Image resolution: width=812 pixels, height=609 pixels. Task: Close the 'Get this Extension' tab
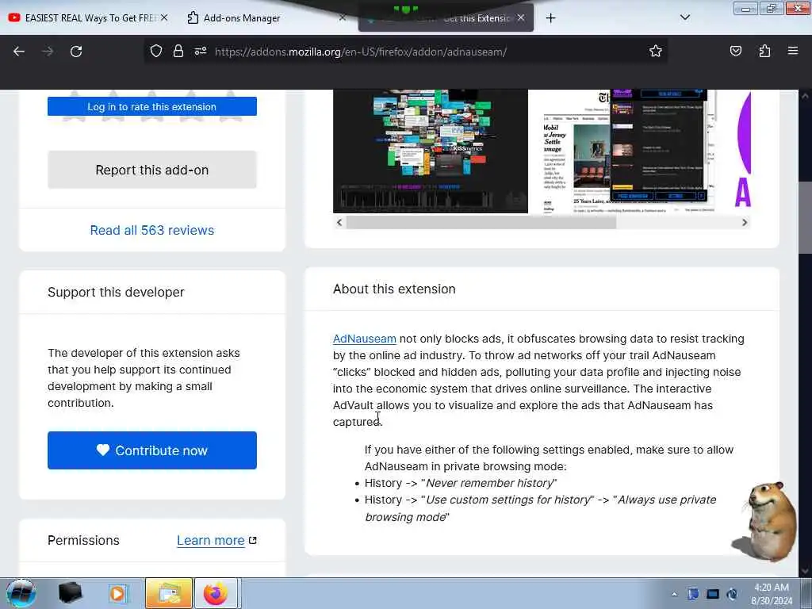point(521,17)
